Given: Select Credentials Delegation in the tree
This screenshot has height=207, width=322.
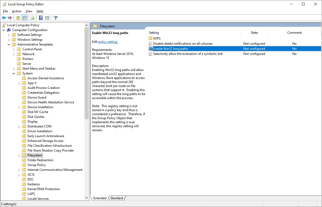Looking at the screenshot, I should (43, 93).
